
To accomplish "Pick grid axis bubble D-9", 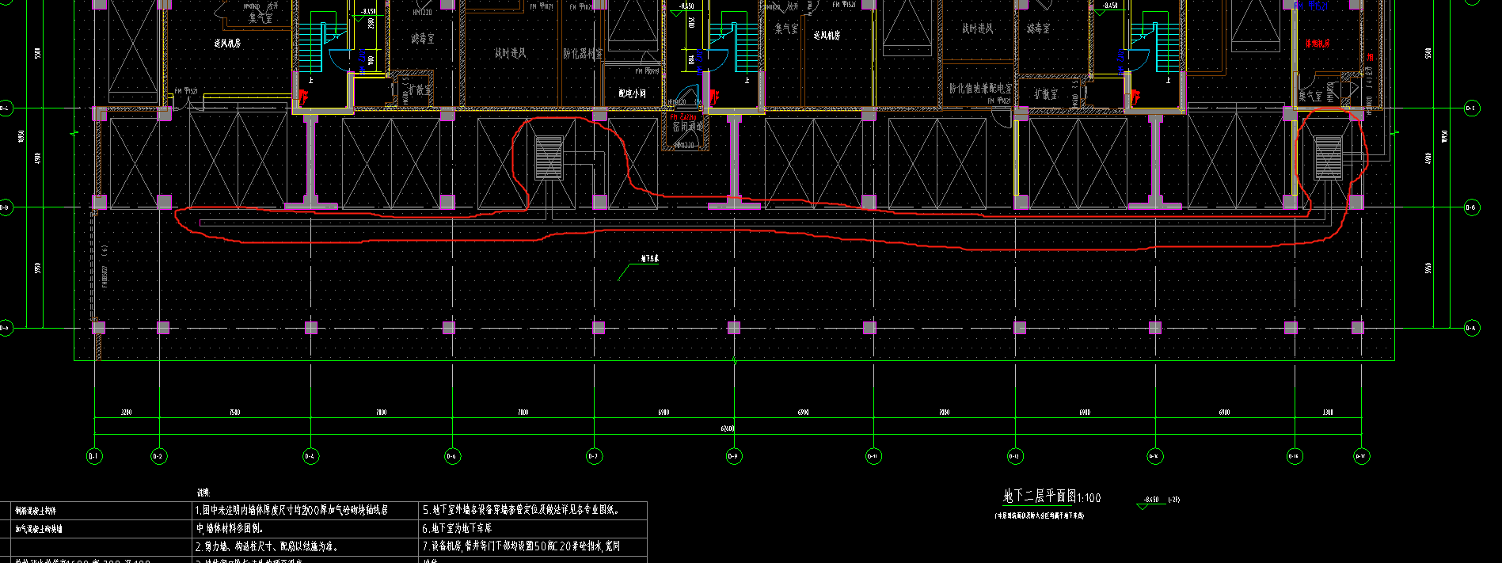I will pos(733,456).
